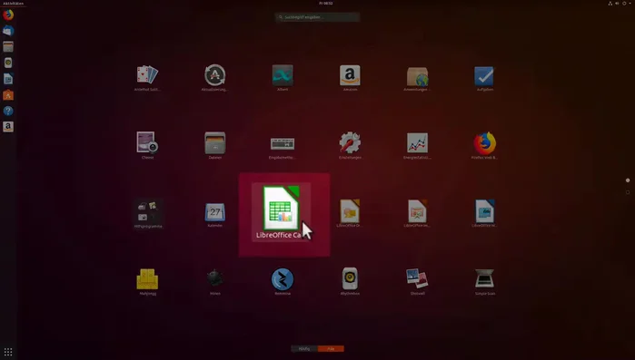This screenshot has height=360, width=635.
Task: Launch LibreOffice Calc
Action: [282, 212]
